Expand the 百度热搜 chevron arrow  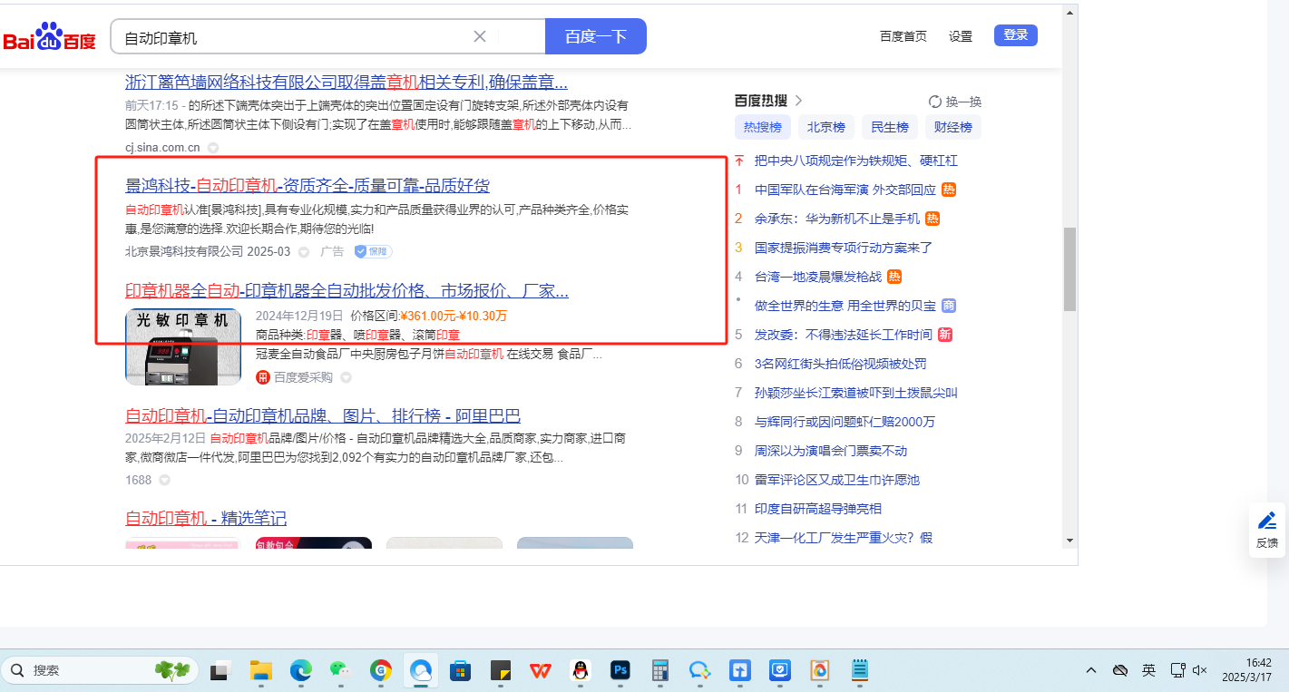tap(798, 101)
